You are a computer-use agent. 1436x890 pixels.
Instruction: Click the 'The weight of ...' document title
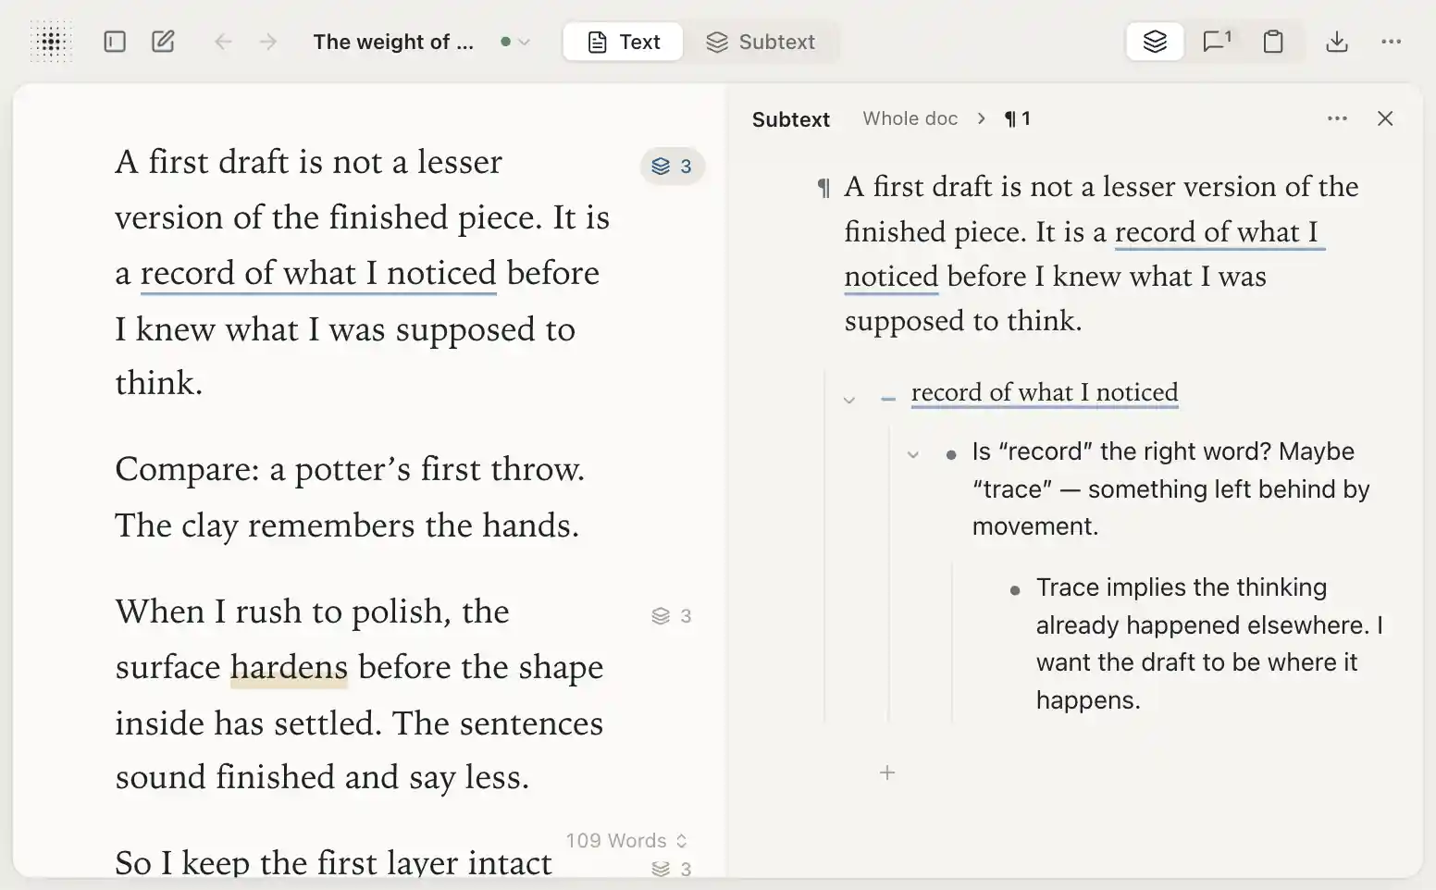(x=393, y=42)
